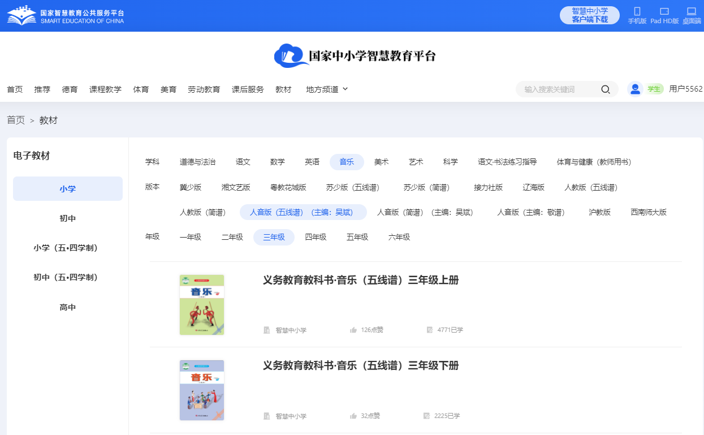
Task: Click the Smart Education of China logo
Action: tap(66, 16)
